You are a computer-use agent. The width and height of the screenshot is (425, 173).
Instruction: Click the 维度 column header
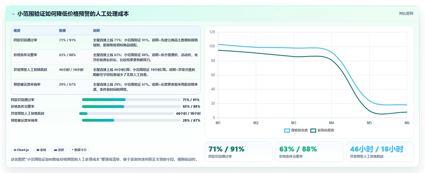pos(17,31)
